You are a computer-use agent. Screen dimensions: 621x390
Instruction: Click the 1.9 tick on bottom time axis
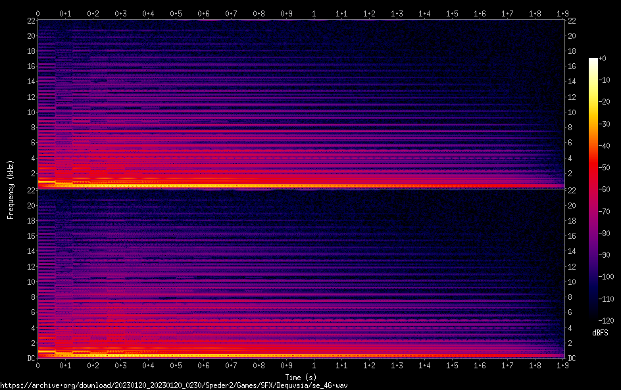pyautogui.click(x=562, y=366)
